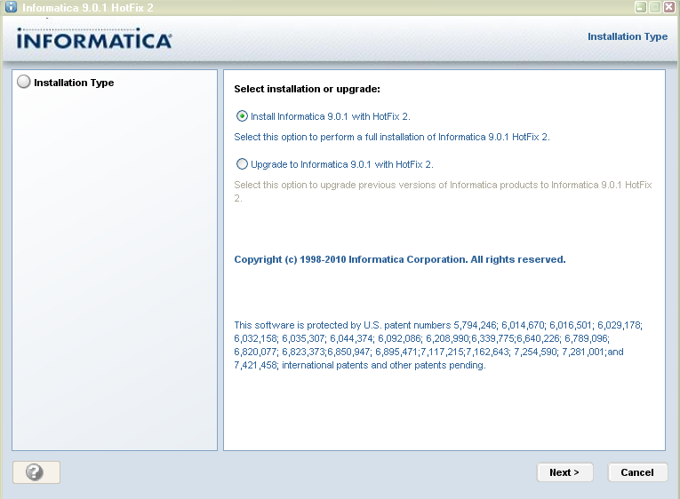Click the Installation Type step indicator circle
Image resolution: width=680 pixels, height=499 pixels.
point(23,82)
